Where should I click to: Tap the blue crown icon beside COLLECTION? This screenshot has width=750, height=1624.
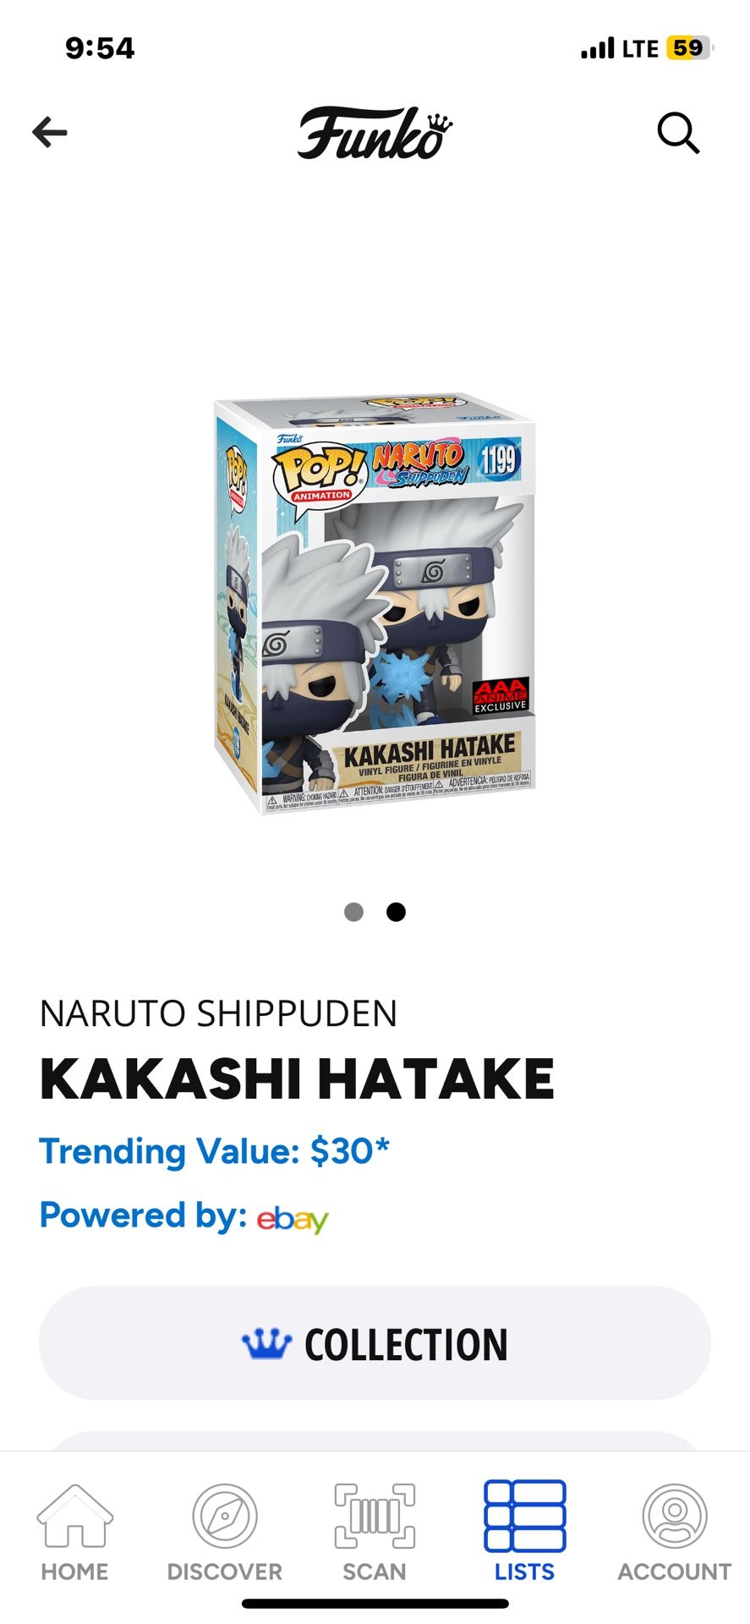click(x=267, y=1343)
